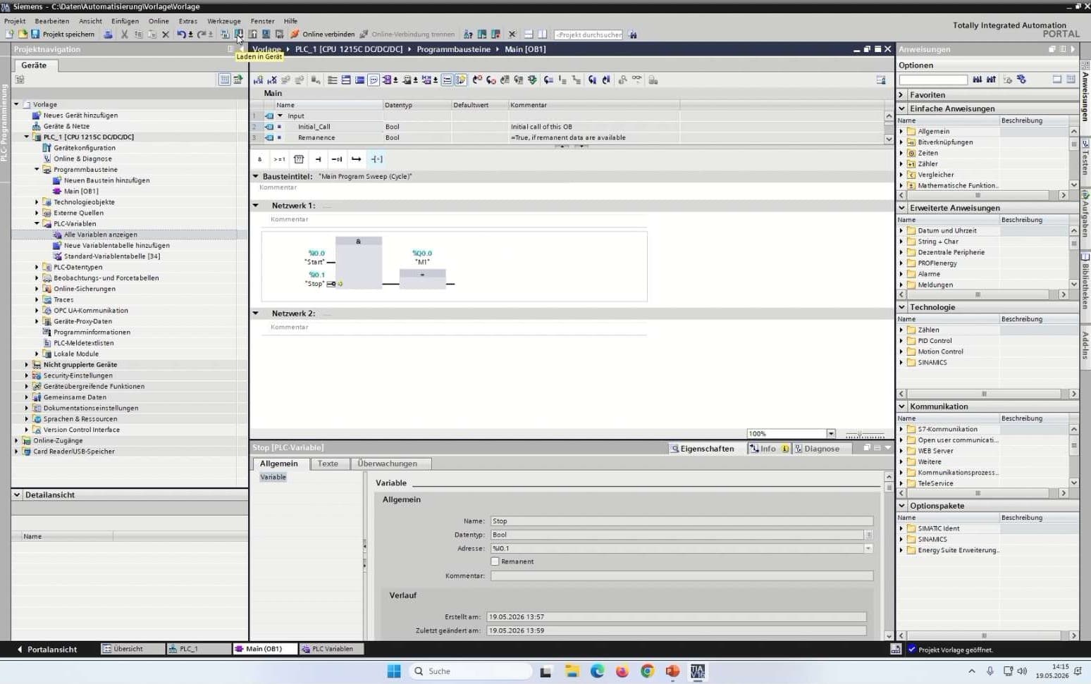This screenshot has width=1091, height=684.
Task: Open the Extras menu
Action: [x=188, y=21]
